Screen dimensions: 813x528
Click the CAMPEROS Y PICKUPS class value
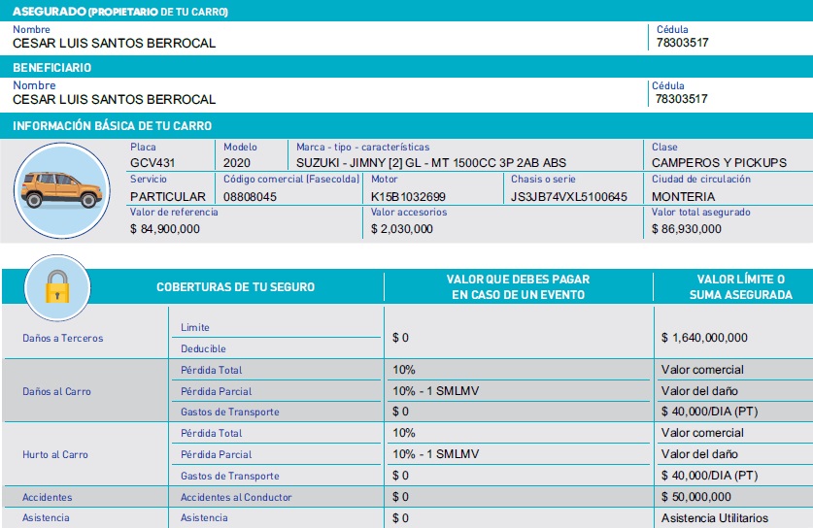[x=719, y=163]
